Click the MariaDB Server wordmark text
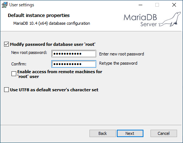 (x=140, y=20)
